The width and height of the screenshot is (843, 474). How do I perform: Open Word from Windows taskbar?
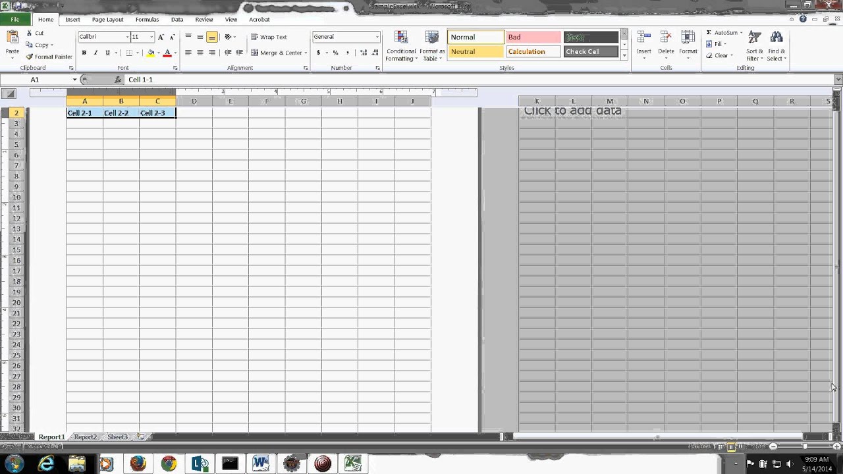[261, 463]
